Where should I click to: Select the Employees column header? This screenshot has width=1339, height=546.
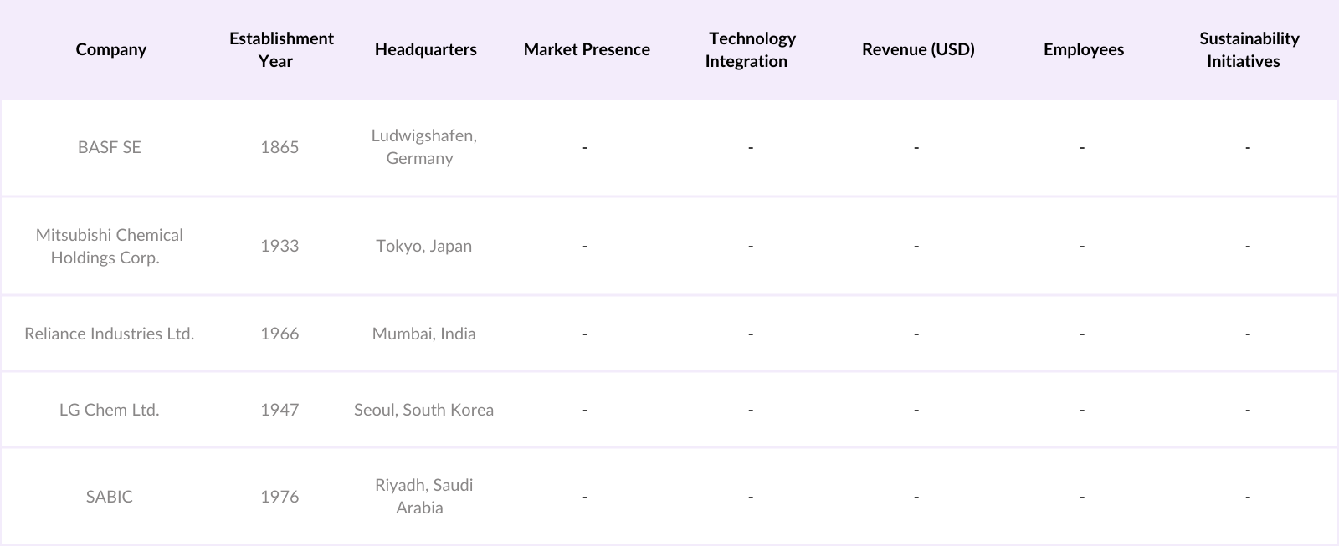click(1083, 49)
